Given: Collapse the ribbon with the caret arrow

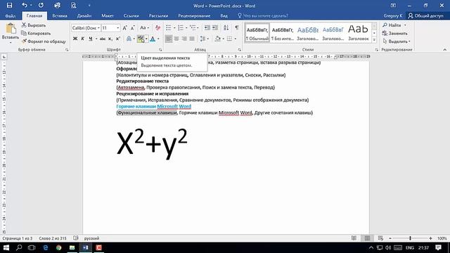Looking at the screenshot, I should [444, 50].
